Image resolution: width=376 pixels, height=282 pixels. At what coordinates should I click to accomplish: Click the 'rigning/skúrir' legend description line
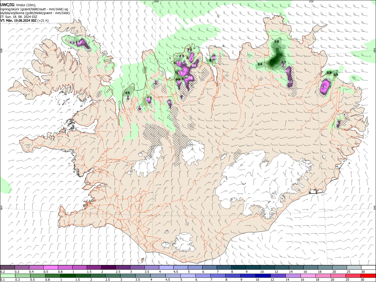(x=34, y=9)
